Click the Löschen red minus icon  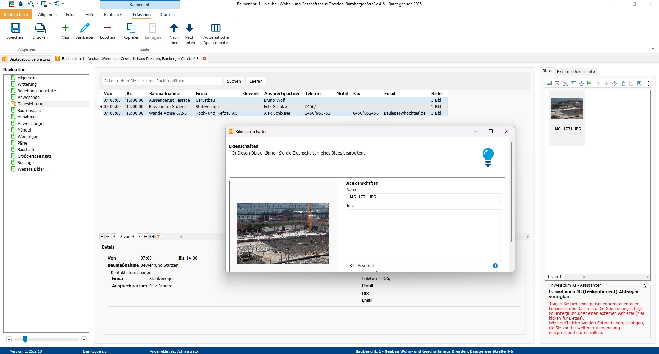pyautogui.click(x=107, y=28)
